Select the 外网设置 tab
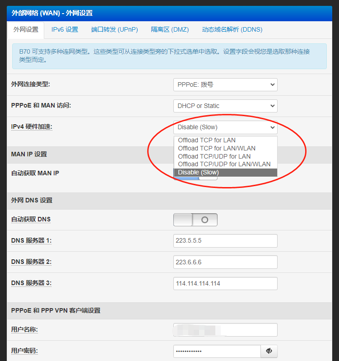 point(26,29)
